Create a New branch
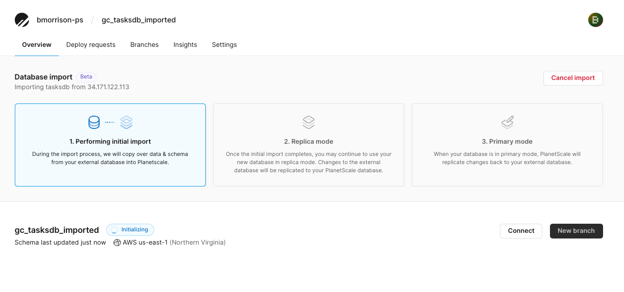This screenshot has width=624, height=292. [576, 231]
